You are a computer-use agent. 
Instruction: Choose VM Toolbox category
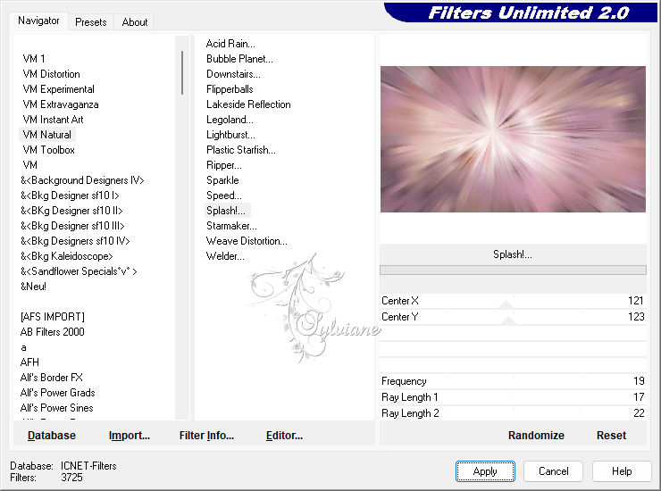point(49,150)
